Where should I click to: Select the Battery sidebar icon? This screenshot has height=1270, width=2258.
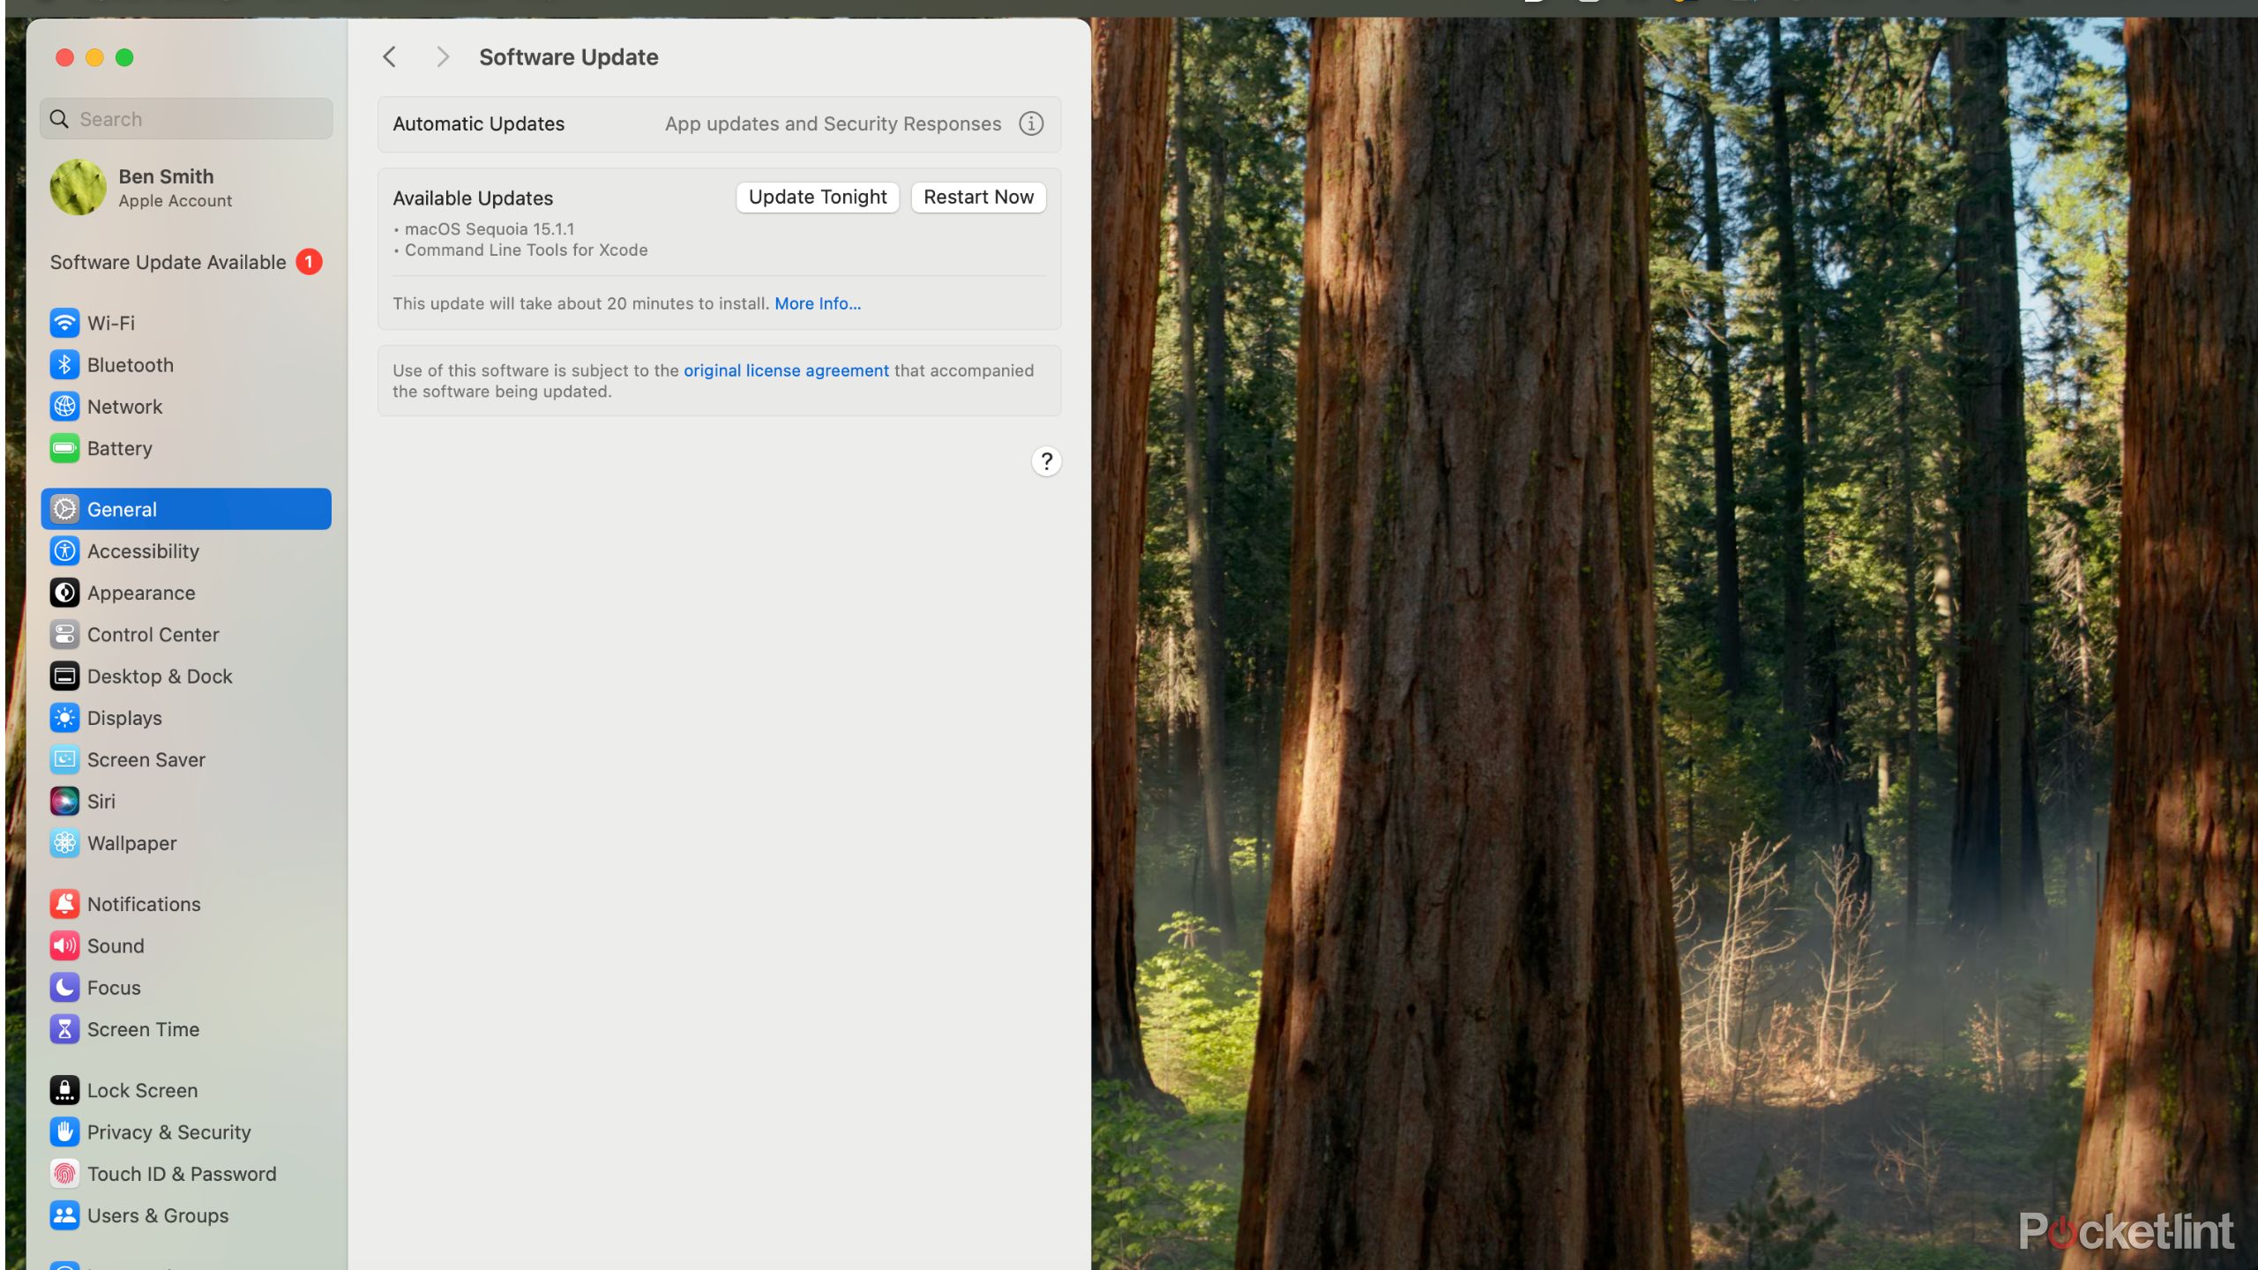(x=64, y=448)
